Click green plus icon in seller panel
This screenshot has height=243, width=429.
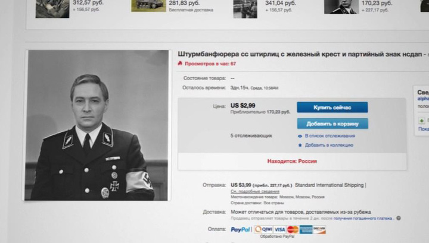422,120
